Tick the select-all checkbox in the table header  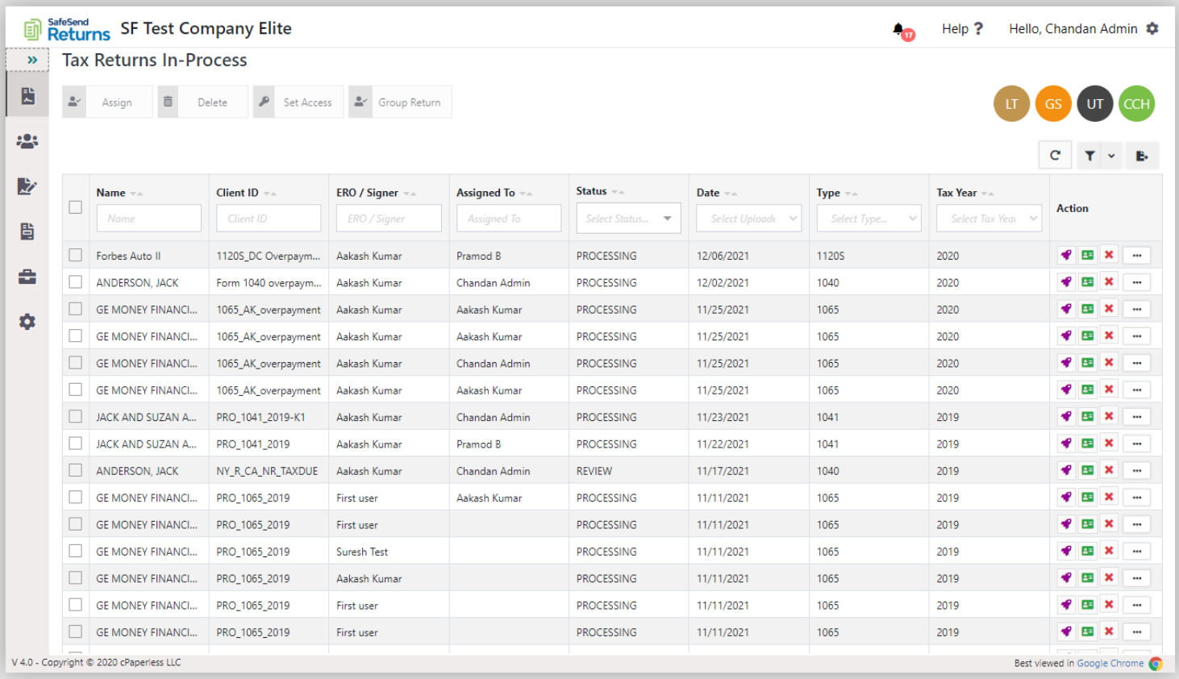[76, 207]
